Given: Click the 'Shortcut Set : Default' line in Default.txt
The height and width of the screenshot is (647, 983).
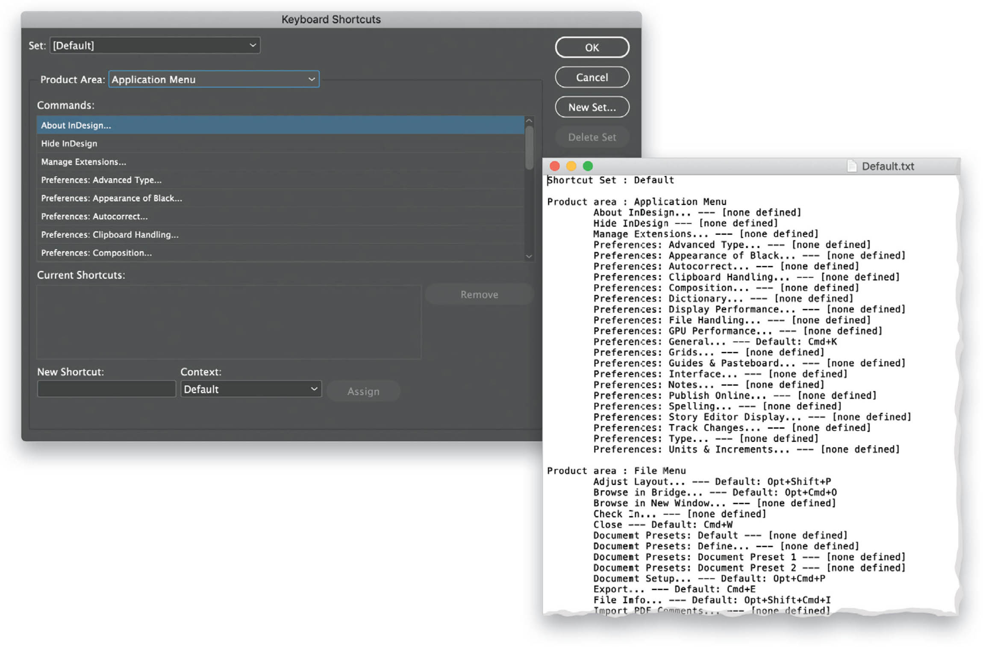Looking at the screenshot, I should (x=611, y=180).
